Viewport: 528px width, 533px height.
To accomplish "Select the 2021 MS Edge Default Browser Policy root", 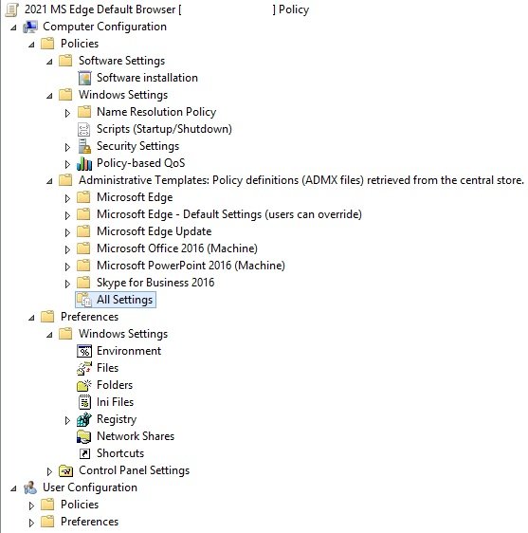I will 167,9.
